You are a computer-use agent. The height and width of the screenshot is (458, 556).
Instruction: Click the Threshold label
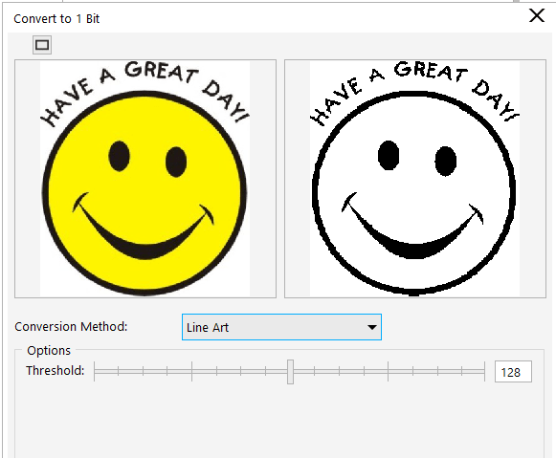(56, 370)
